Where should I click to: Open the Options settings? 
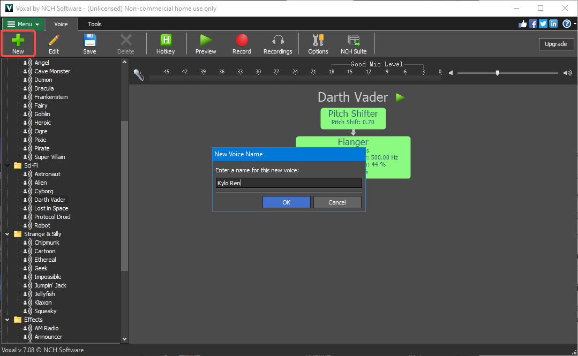pyautogui.click(x=318, y=43)
